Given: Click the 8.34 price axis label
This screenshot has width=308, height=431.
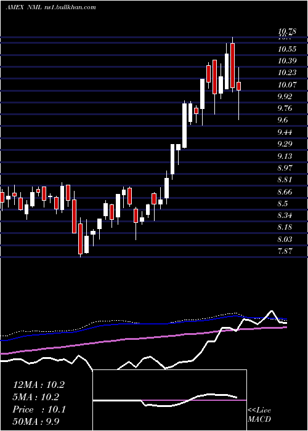Looking at the screenshot, I should pos(285,216).
